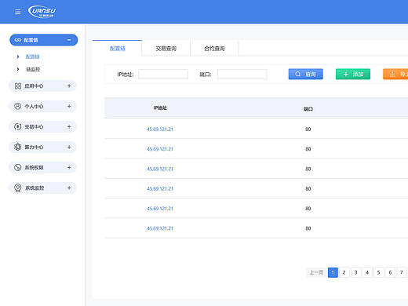Open first row IP 45.69.121.21 link
The height and width of the screenshot is (306, 408).
[x=160, y=129]
